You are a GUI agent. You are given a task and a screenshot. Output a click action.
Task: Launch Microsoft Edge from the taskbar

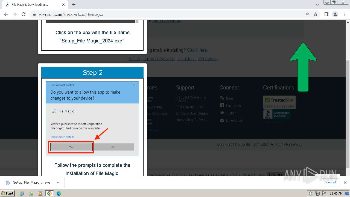click(x=59, y=193)
